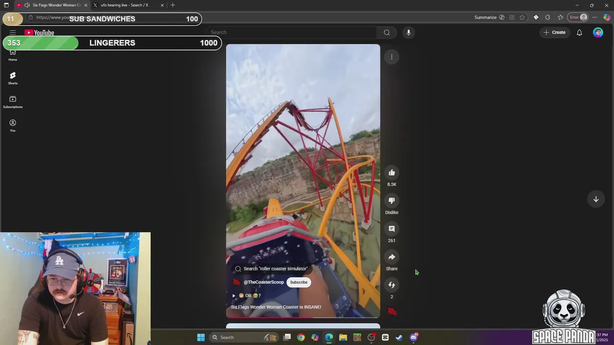Dislike the Short video

coord(391,201)
